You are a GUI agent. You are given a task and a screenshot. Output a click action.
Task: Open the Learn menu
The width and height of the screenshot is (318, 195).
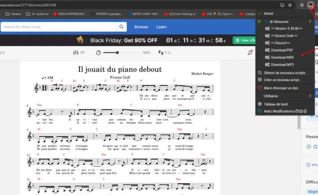(161, 27)
